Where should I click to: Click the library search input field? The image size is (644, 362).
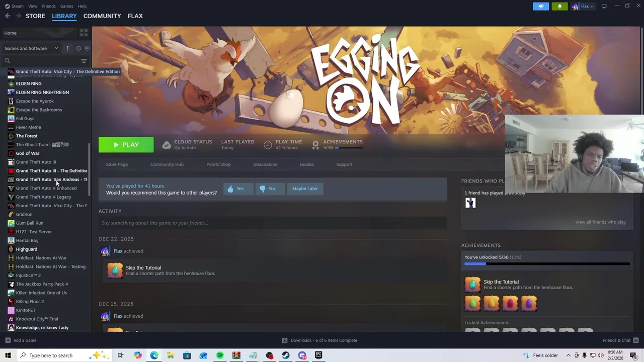point(45,61)
